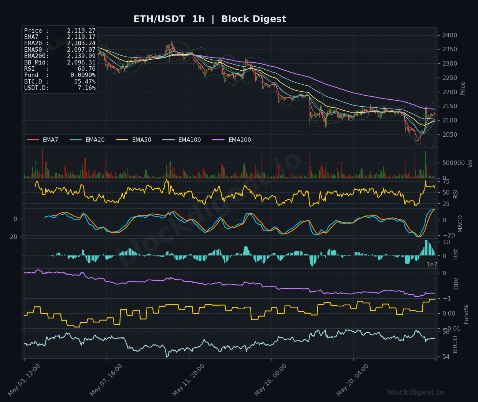Image resolution: width=478 pixels, height=402 pixels.
Task: Click the BTC.D value 55.47%
Action: click(85, 82)
